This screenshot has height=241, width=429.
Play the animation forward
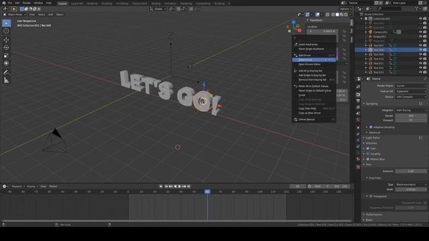tap(180, 186)
